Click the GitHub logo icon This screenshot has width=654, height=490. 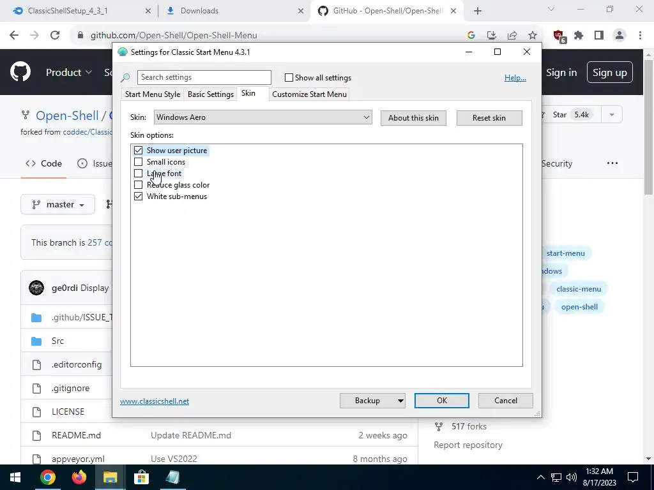pos(20,72)
